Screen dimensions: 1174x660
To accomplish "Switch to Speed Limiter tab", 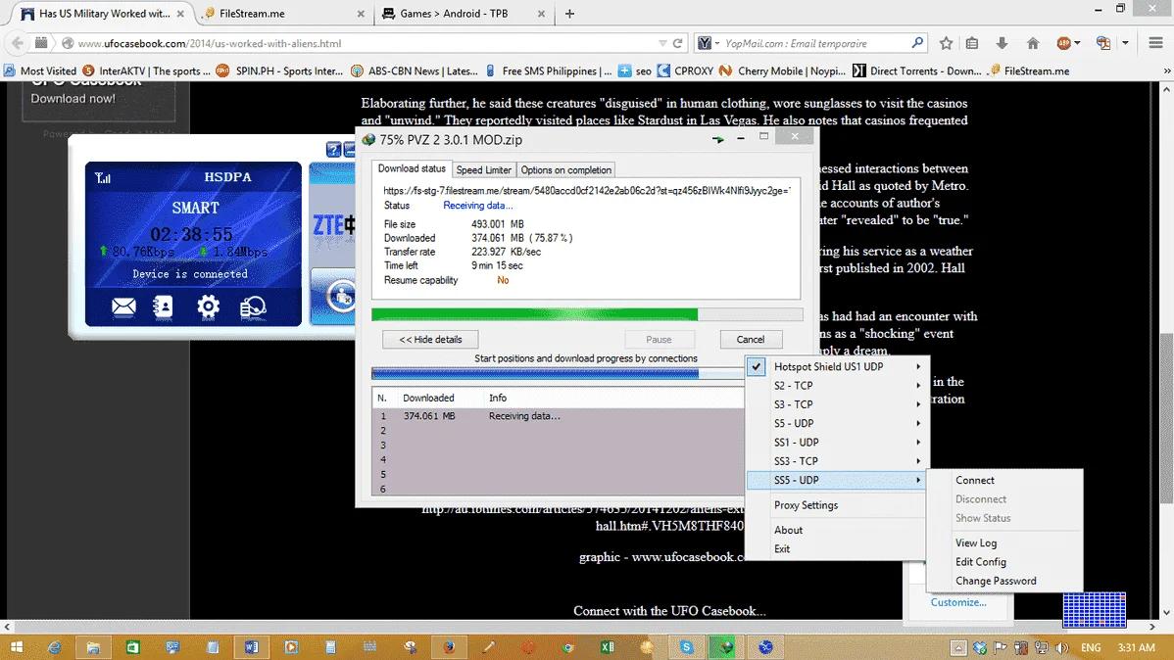I will coord(484,169).
